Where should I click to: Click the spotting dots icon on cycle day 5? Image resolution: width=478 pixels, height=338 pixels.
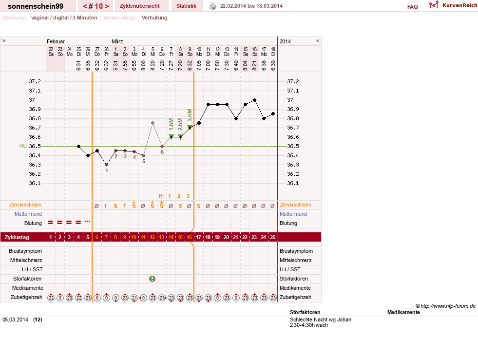click(88, 221)
